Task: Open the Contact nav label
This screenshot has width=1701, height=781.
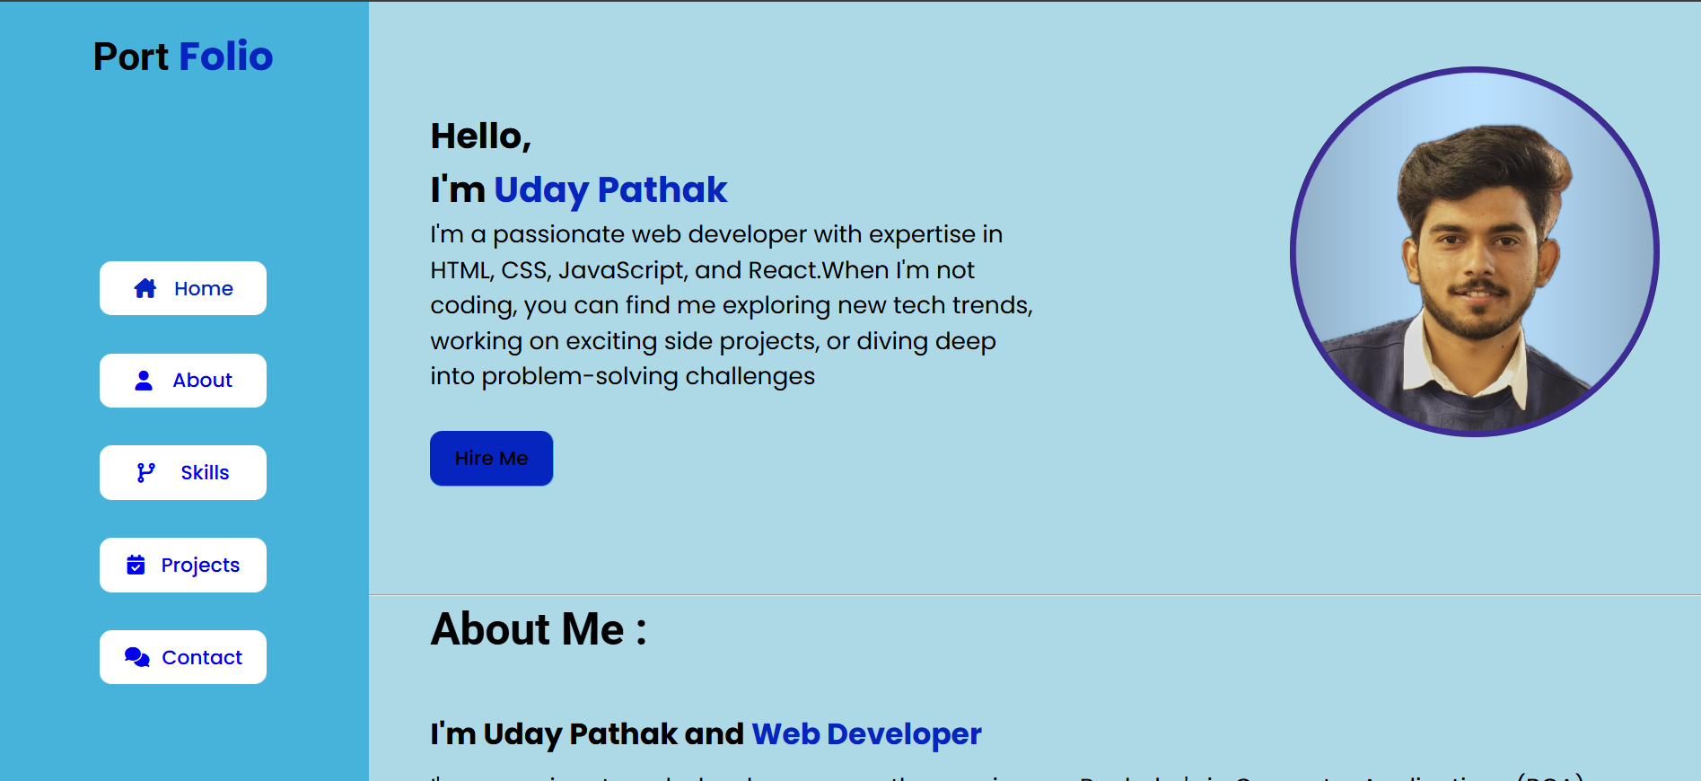Action: click(x=202, y=657)
